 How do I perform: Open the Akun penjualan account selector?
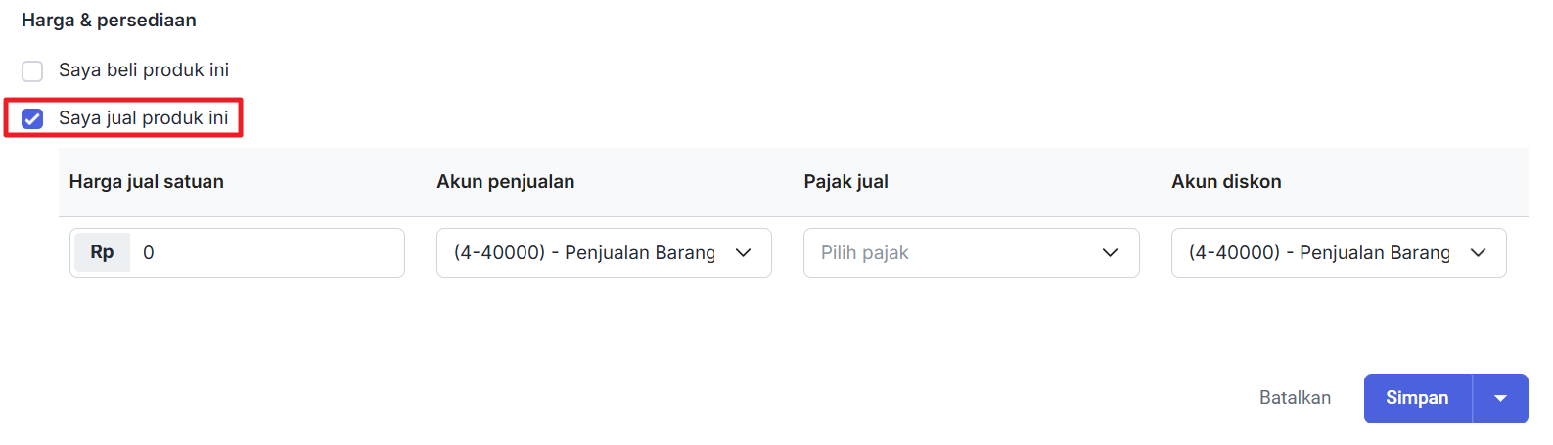point(585,253)
